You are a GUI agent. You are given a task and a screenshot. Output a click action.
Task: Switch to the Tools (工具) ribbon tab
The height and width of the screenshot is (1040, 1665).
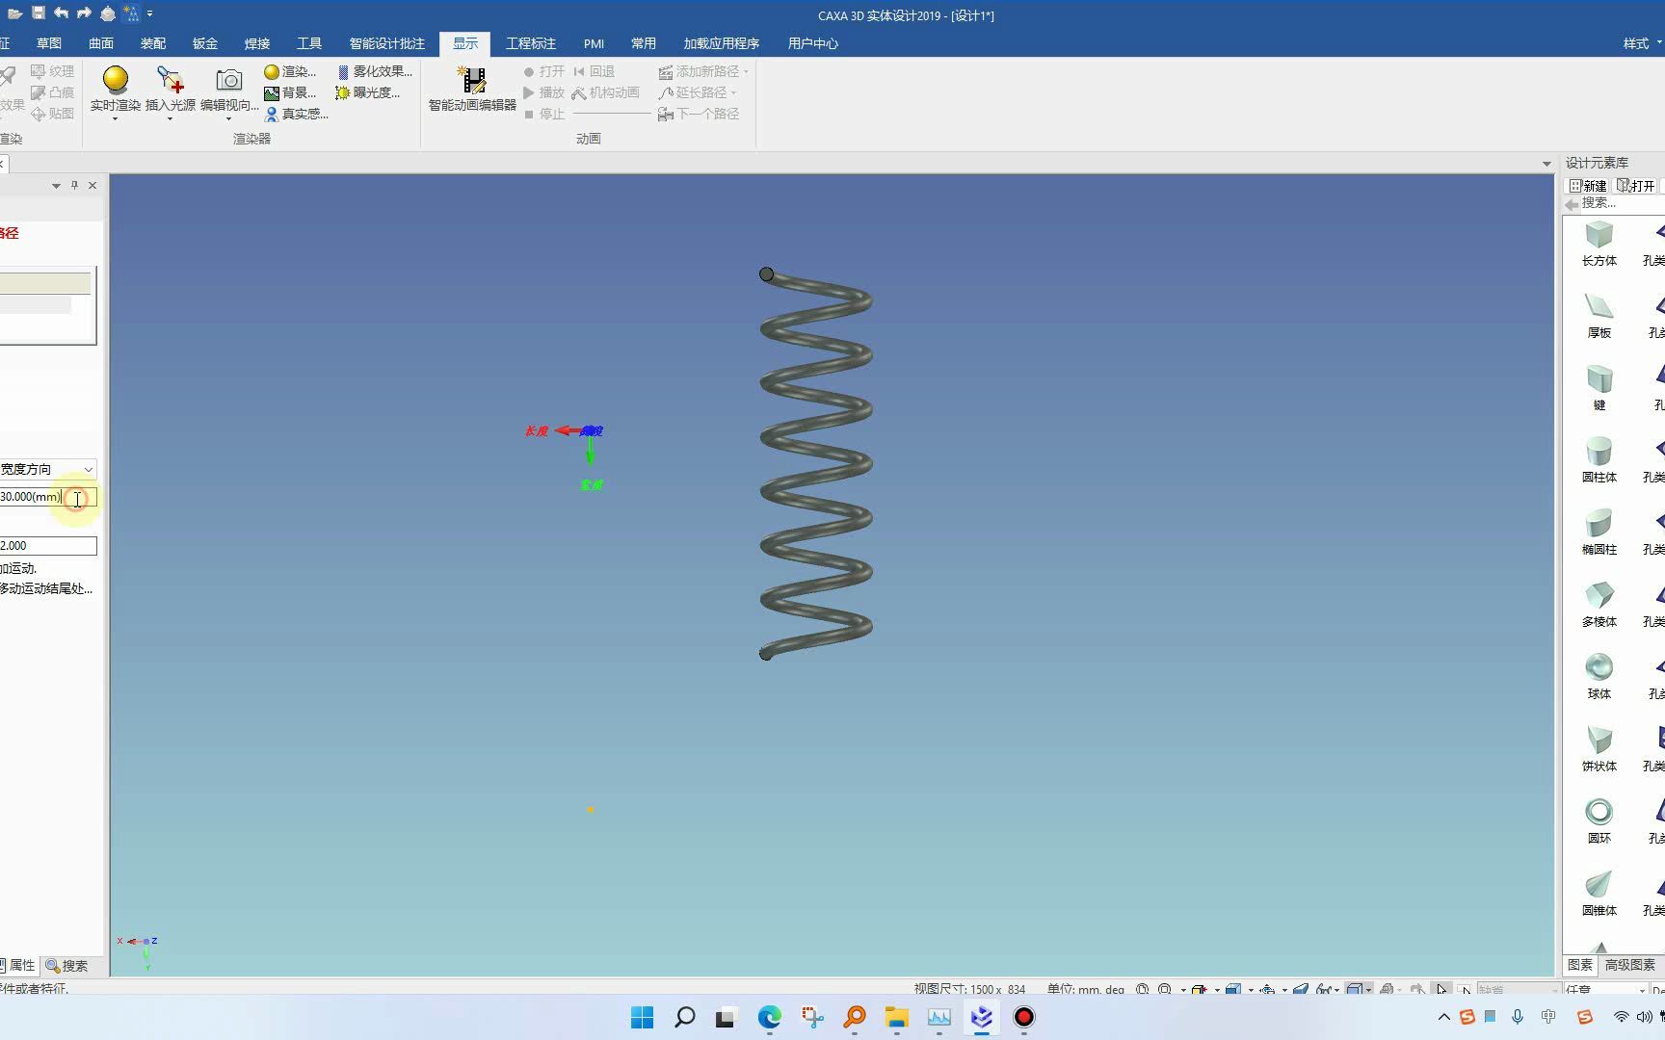coord(309,43)
